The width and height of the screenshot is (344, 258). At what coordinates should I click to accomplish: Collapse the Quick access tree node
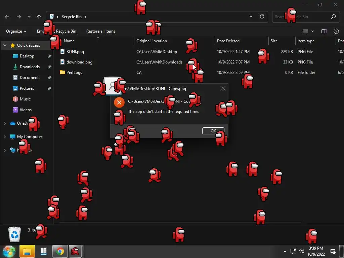click(x=5, y=45)
